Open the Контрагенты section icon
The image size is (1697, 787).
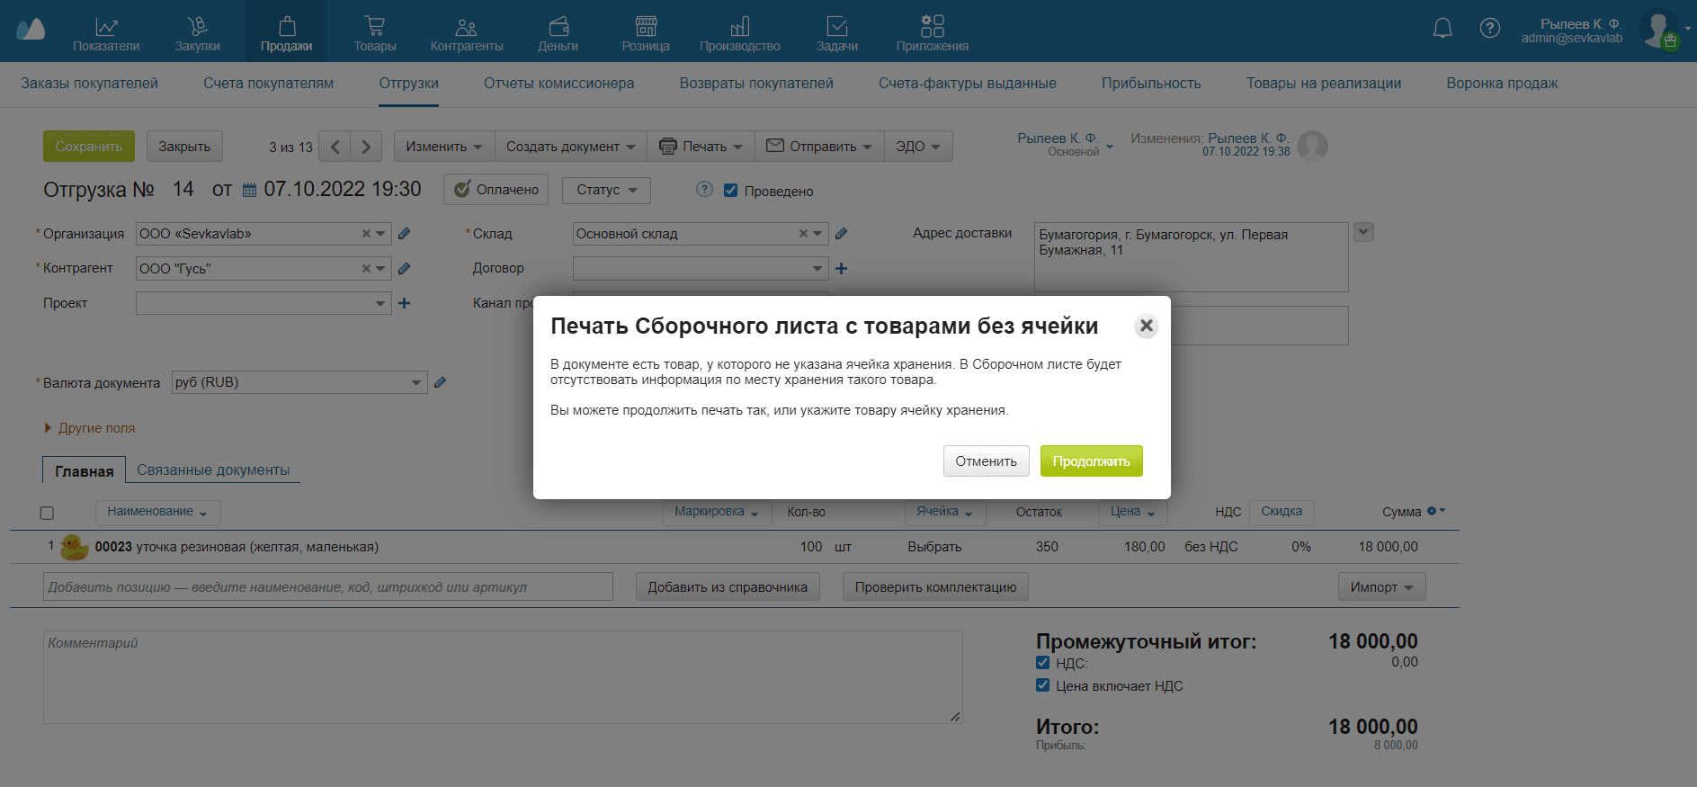pos(466,27)
